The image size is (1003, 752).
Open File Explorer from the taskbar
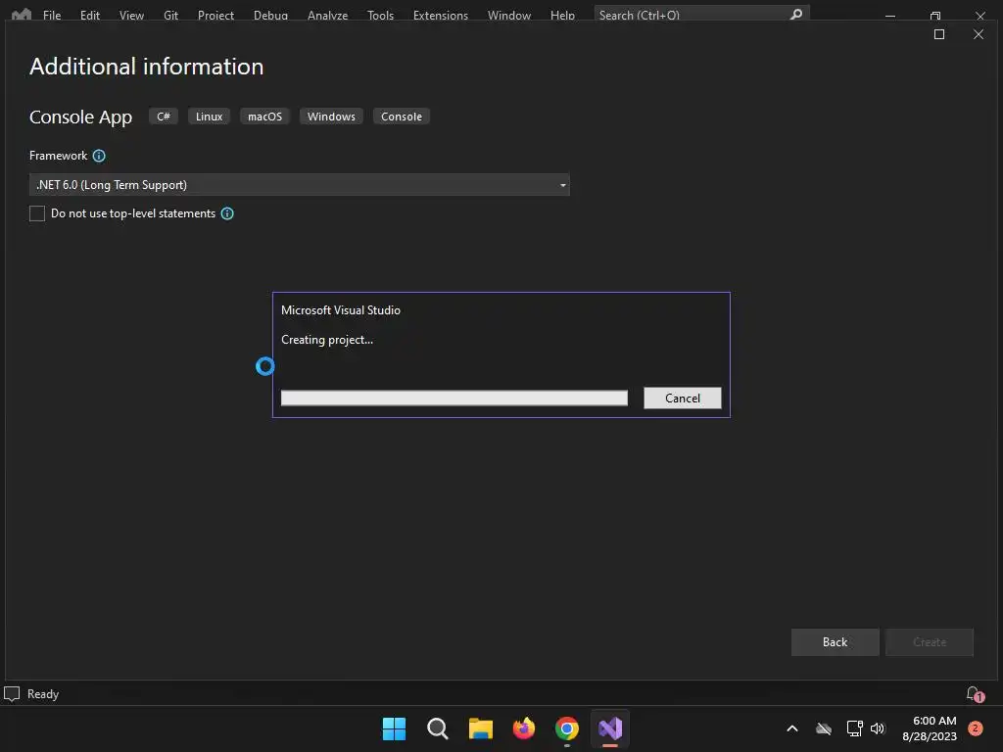(480, 728)
